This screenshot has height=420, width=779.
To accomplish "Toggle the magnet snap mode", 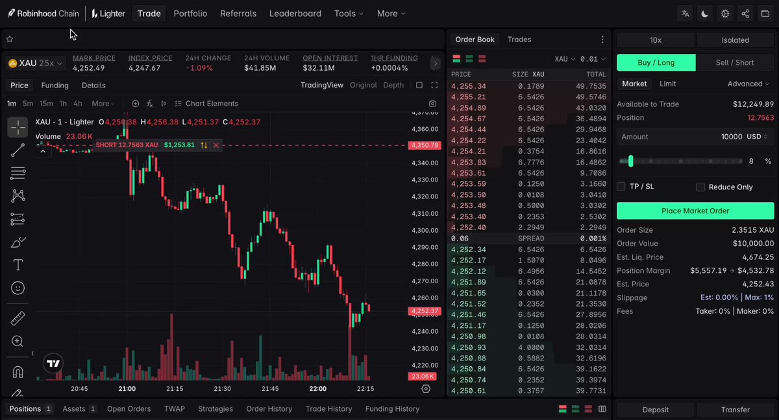I will click(x=18, y=372).
